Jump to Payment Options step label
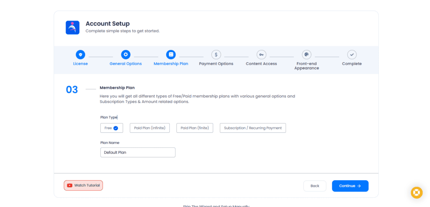This screenshot has width=430, height=207. tap(216, 63)
